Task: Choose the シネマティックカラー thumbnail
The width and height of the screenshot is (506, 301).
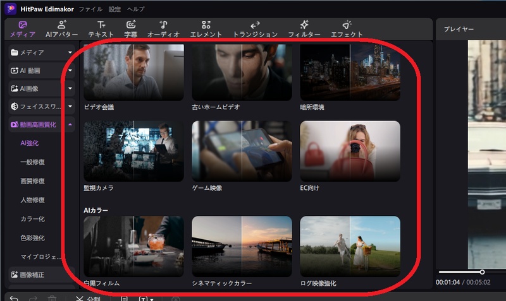Action: (x=242, y=246)
